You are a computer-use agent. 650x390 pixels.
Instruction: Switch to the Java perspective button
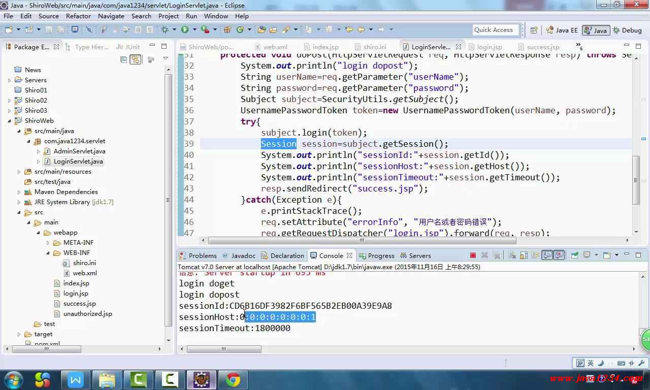(x=596, y=30)
